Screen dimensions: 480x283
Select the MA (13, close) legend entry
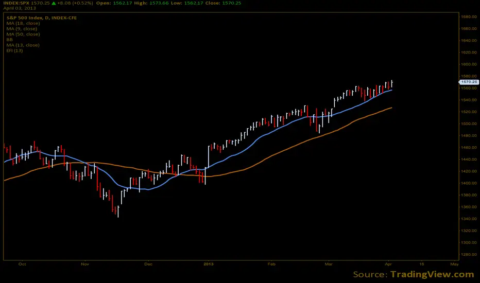[23, 45]
